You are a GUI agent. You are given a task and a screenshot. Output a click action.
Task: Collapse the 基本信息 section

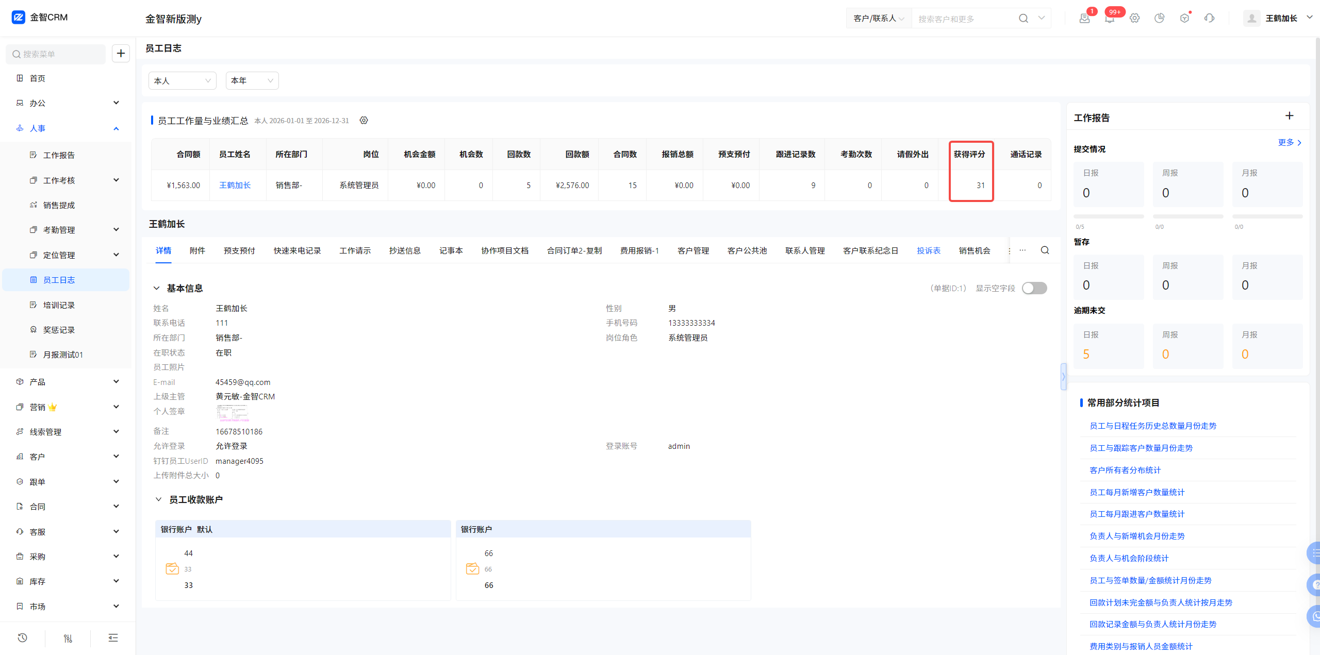[157, 288]
